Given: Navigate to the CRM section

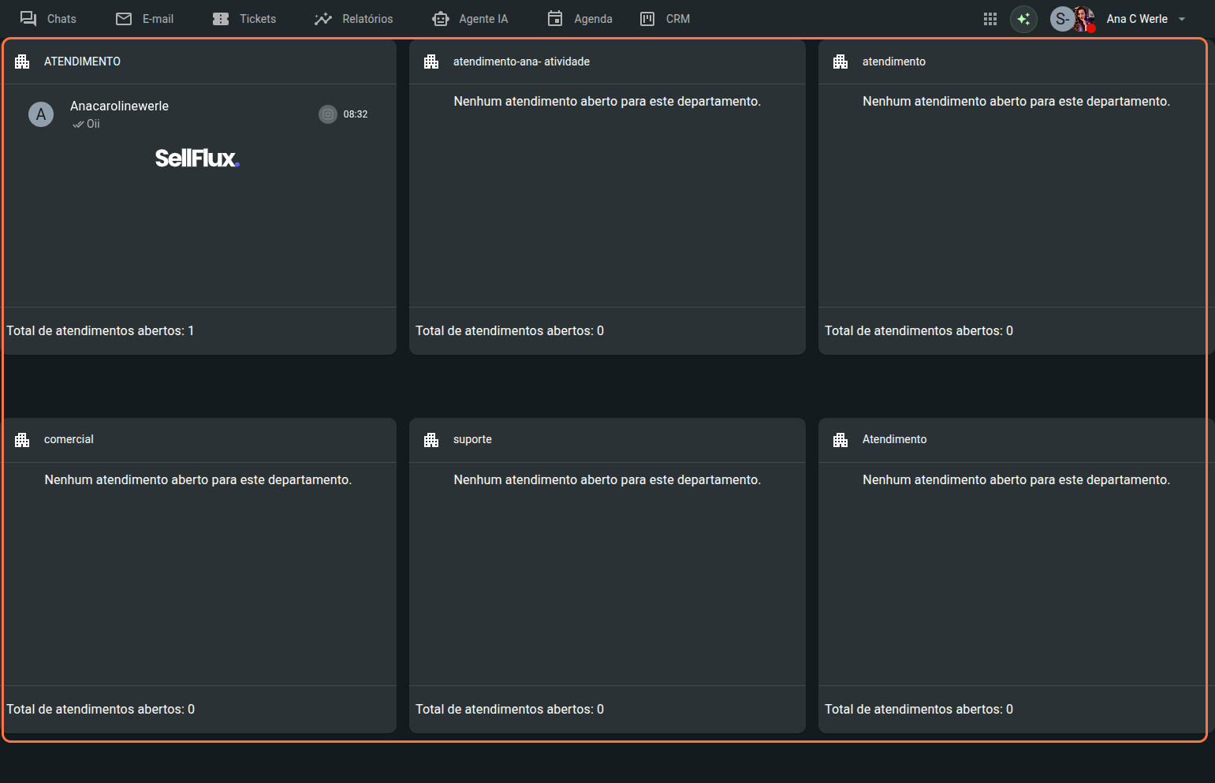Looking at the screenshot, I should 665,19.
